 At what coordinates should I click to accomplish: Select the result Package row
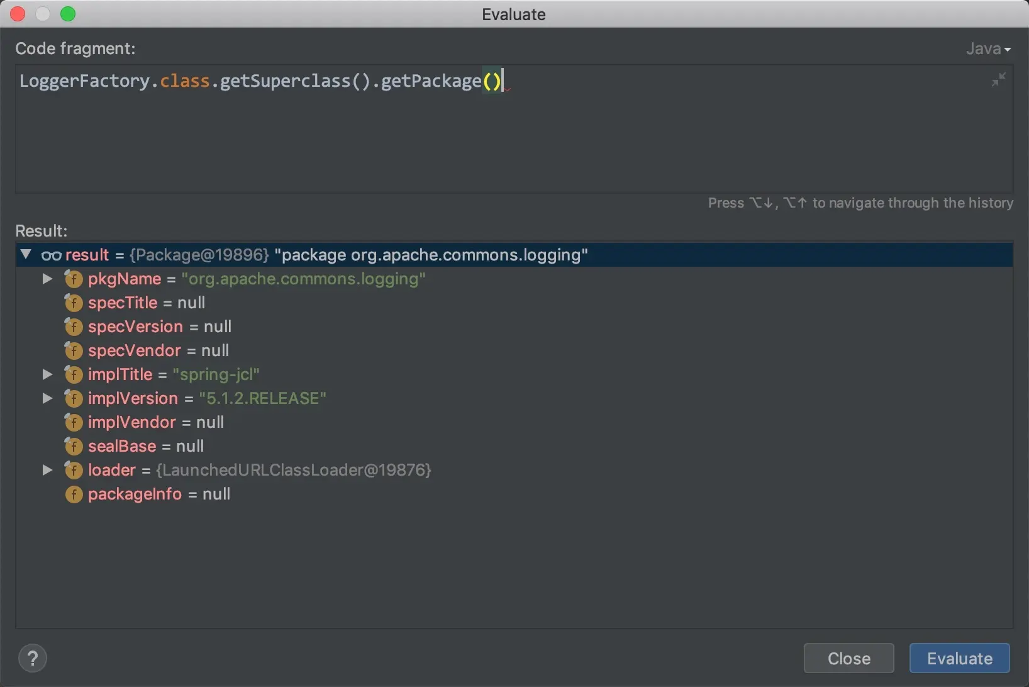point(514,255)
